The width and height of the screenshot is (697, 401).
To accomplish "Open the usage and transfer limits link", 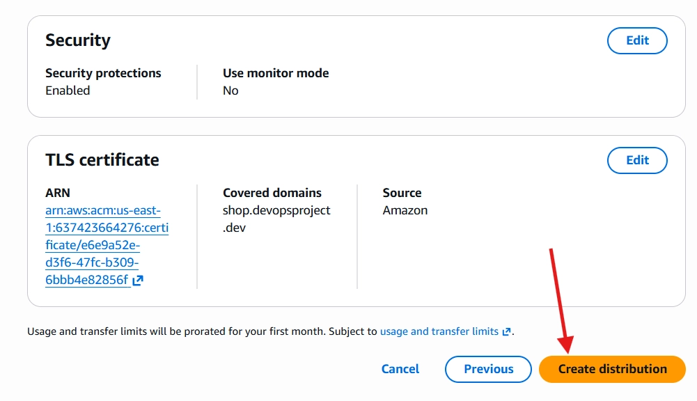I will pyautogui.click(x=439, y=331).
